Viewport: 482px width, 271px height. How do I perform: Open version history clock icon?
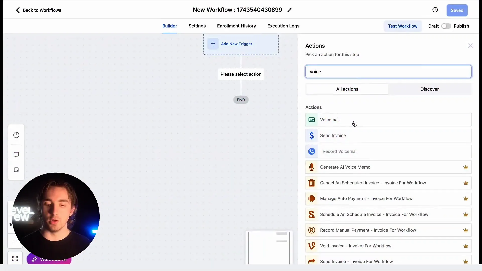(435, 10)
